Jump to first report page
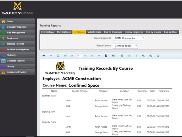The height and width of the screenshot is (137, 182). (x=65, y=56)
